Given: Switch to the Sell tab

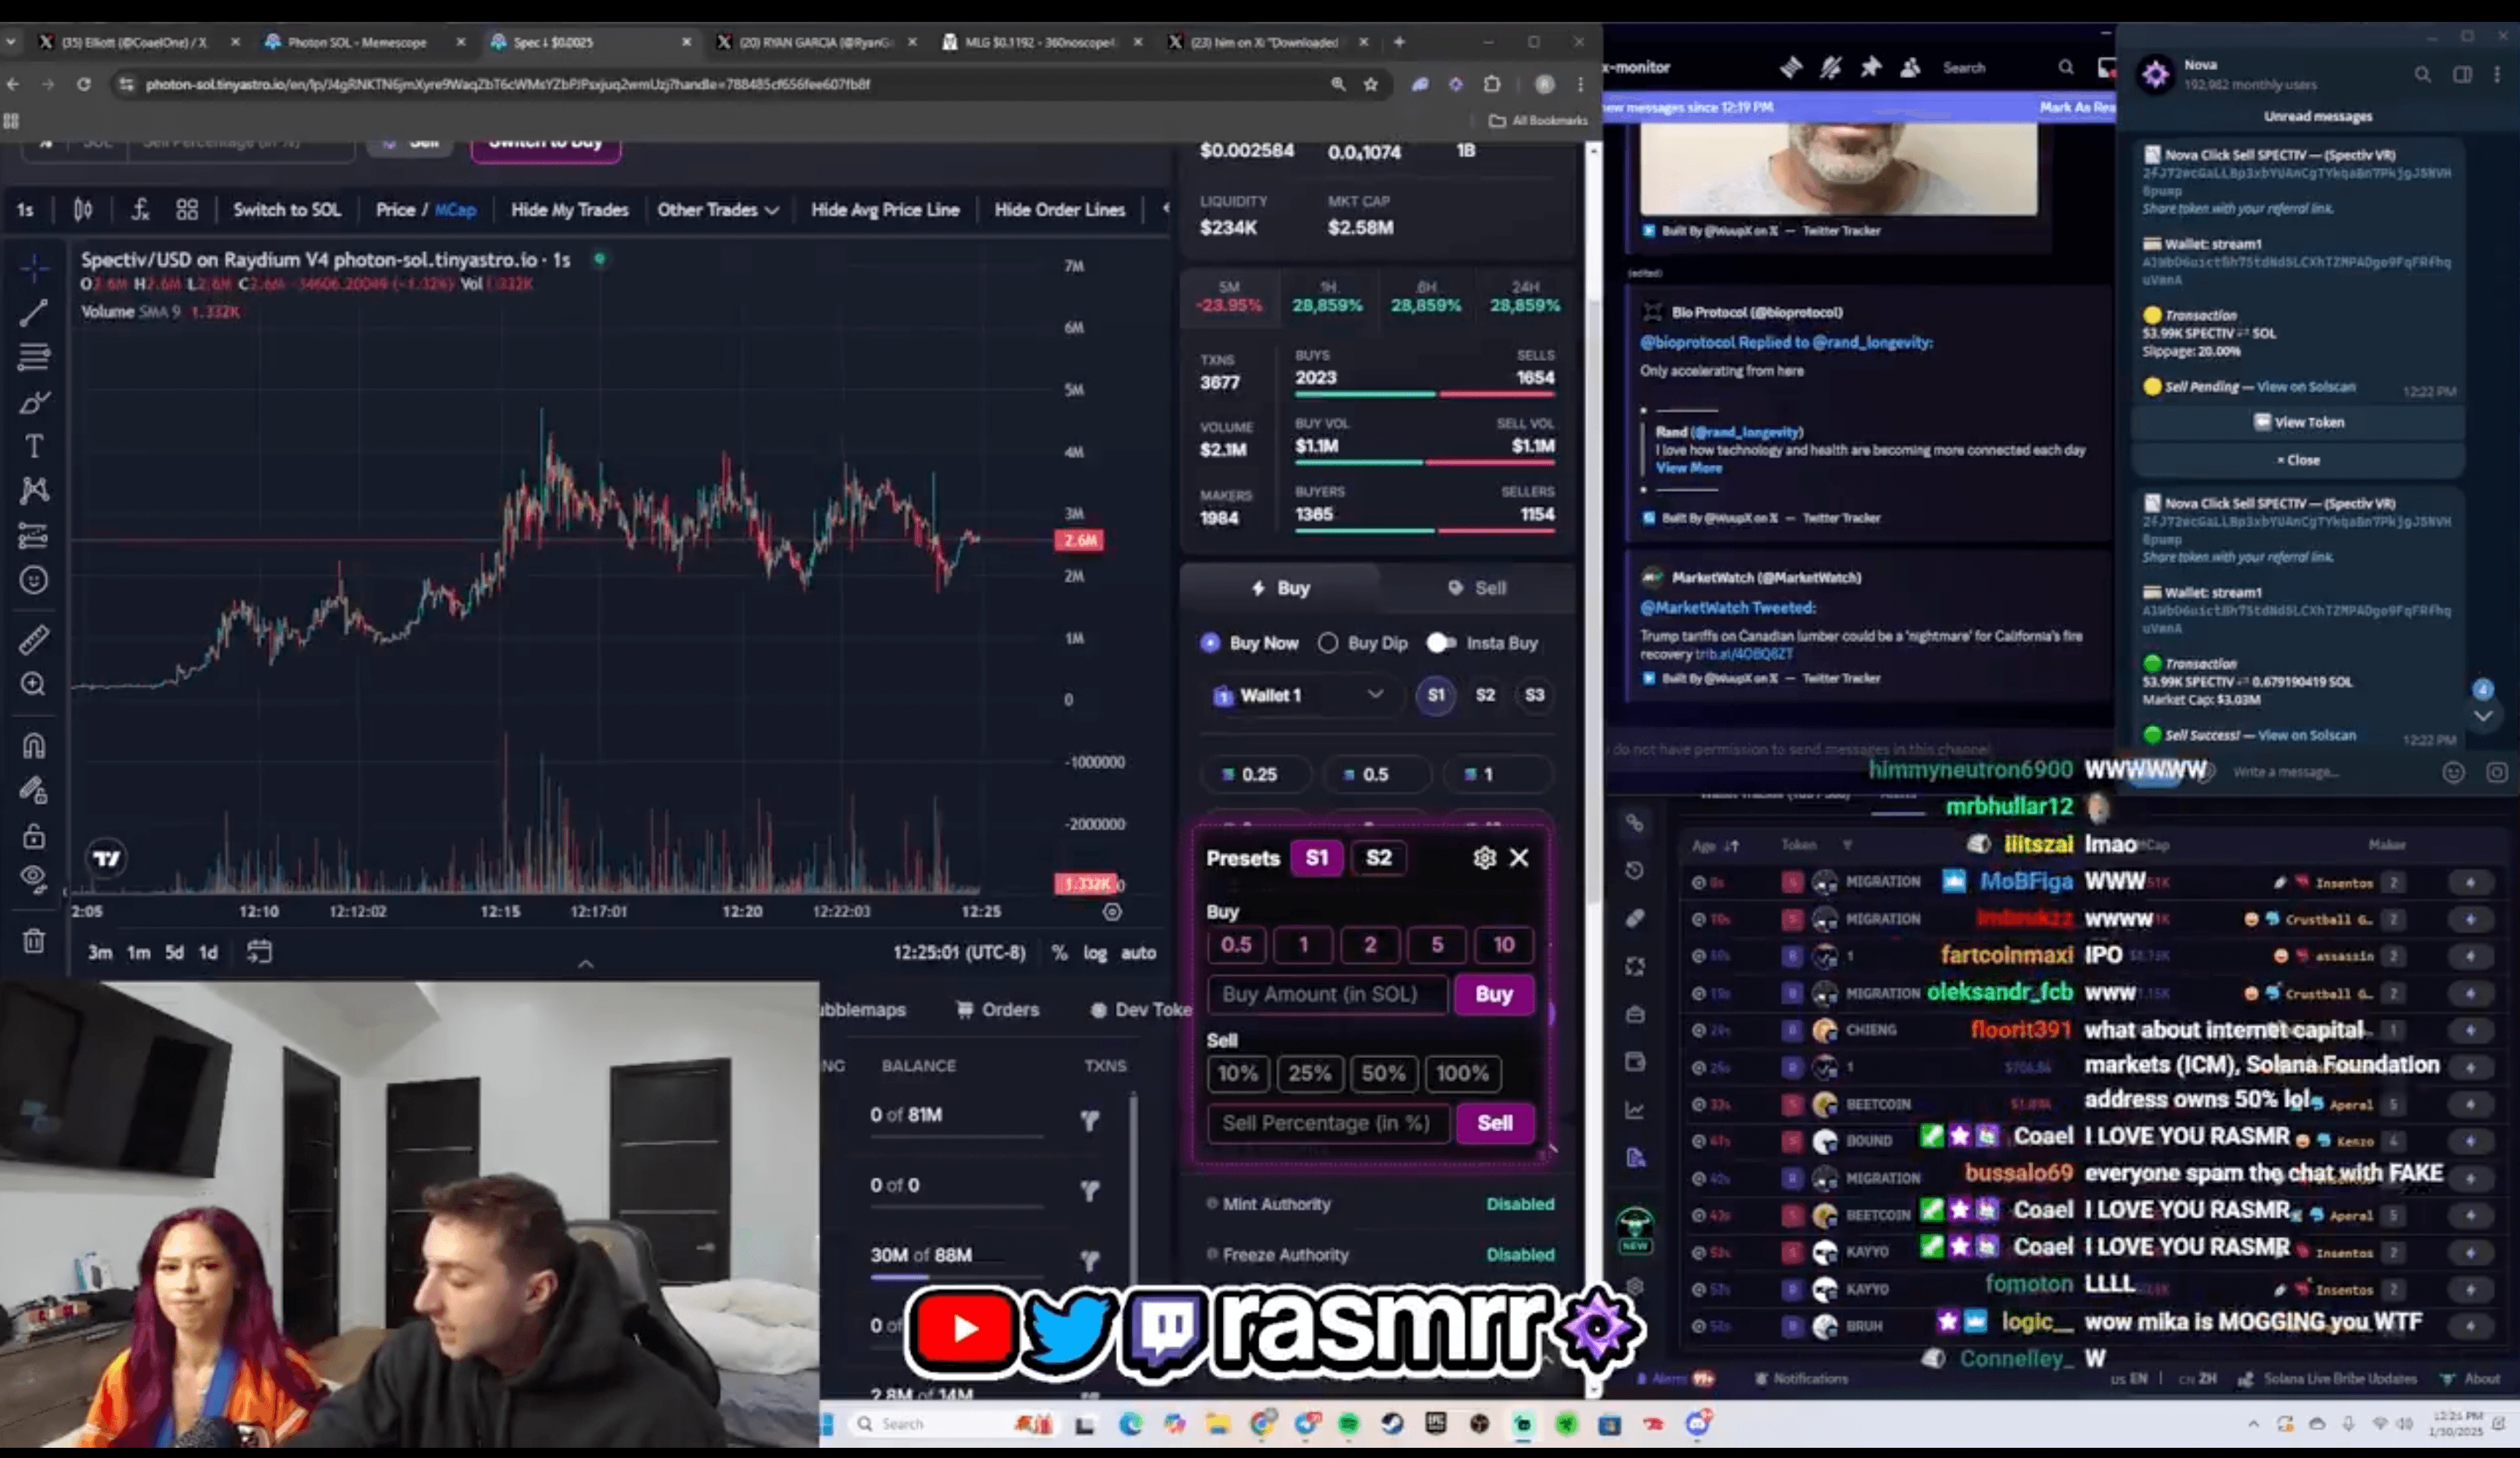Looking at the screenshot, I should (1476, 588).
